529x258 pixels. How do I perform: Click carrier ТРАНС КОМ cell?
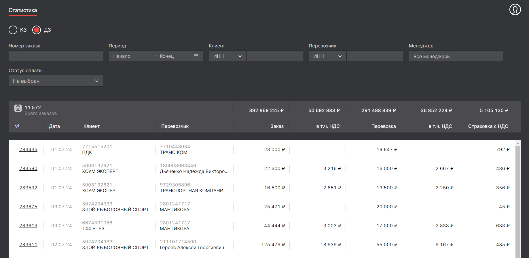coord(173,152)
